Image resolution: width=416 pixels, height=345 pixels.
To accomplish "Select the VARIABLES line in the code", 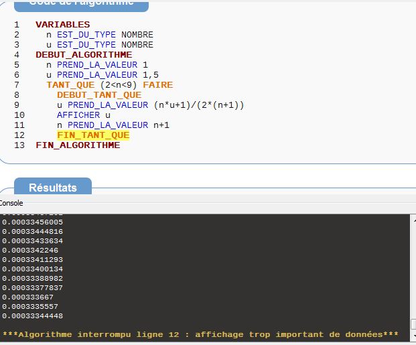I will click(x=62, y=25).
